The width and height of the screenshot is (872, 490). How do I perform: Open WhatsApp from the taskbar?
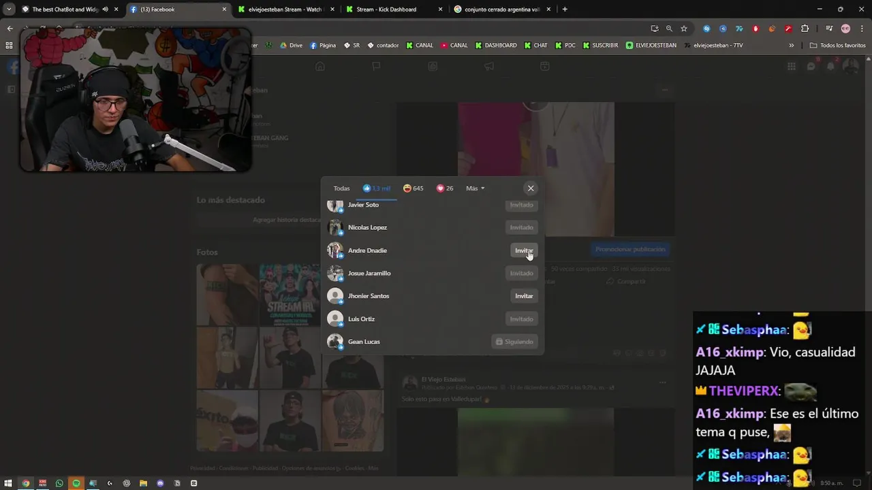point(59,483)
